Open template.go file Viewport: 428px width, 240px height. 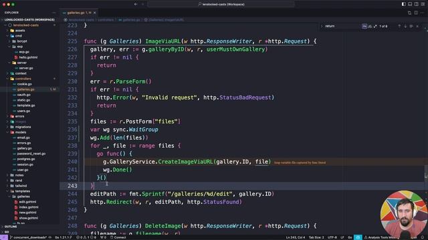click(x=26, y=105)
